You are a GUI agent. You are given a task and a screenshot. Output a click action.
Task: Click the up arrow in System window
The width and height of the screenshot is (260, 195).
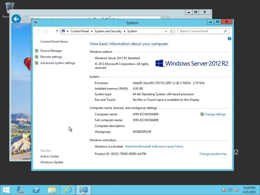(57, 31)
